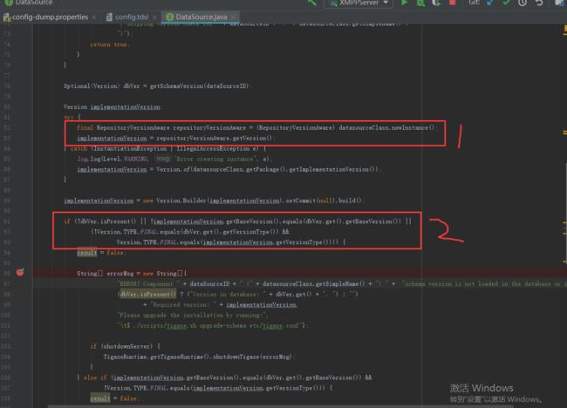Click the Build project hammer icon
Viewport: 567px width, 408px height.
pos(312,3)
